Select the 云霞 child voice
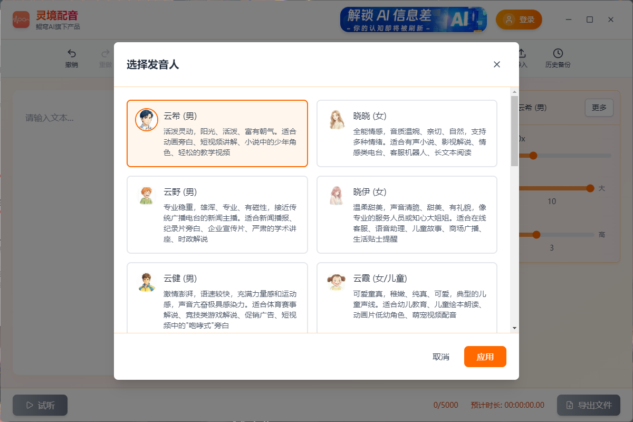The width and height of the screenshot is (633, 422). 406,297
